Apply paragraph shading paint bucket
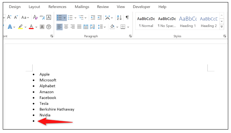Image resolution: width=231 pixels, height=133 pixels. click(112, 27)
